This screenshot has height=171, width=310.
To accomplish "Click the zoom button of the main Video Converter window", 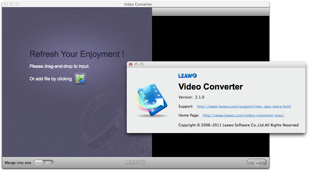I will tap(17, 4).
